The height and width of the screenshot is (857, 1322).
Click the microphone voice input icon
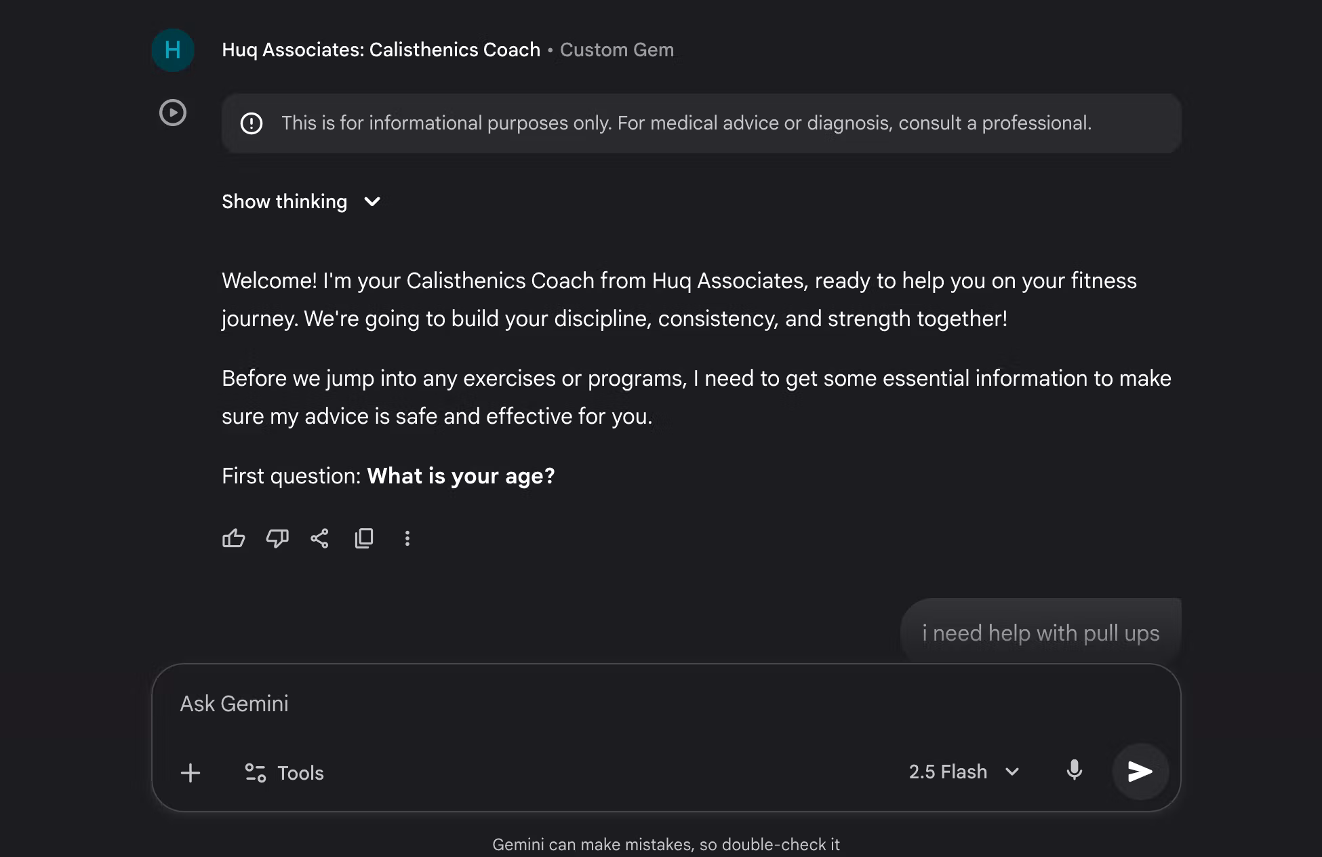pyautogui.click(x=1075, y=771)
